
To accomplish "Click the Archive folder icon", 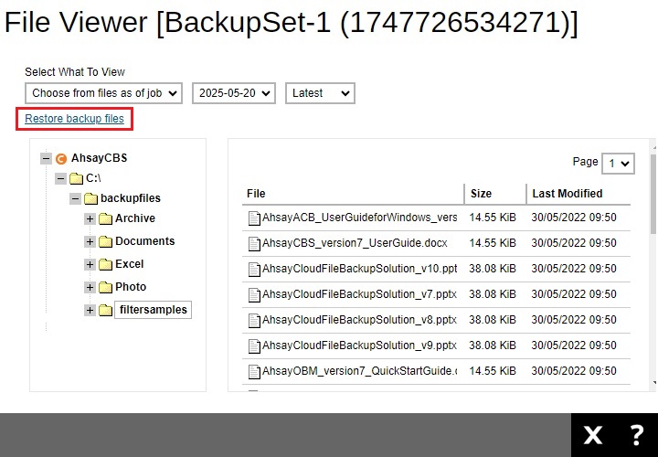I will click(x=106, y=218).
